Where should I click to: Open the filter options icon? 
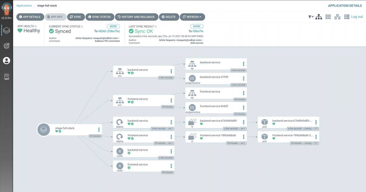pyautogui.click(x=310, y=17)
